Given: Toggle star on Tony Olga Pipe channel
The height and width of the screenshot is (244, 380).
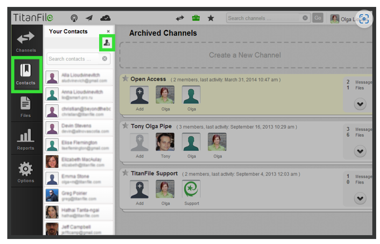Looking at the screenshot, I should pos(125,125).
